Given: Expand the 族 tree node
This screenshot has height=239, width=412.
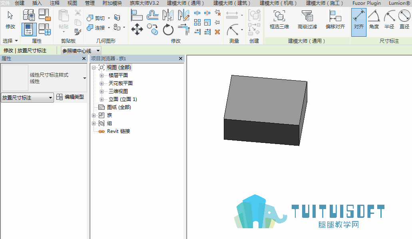Looking at the screenshot, I should tap(94, 115).
